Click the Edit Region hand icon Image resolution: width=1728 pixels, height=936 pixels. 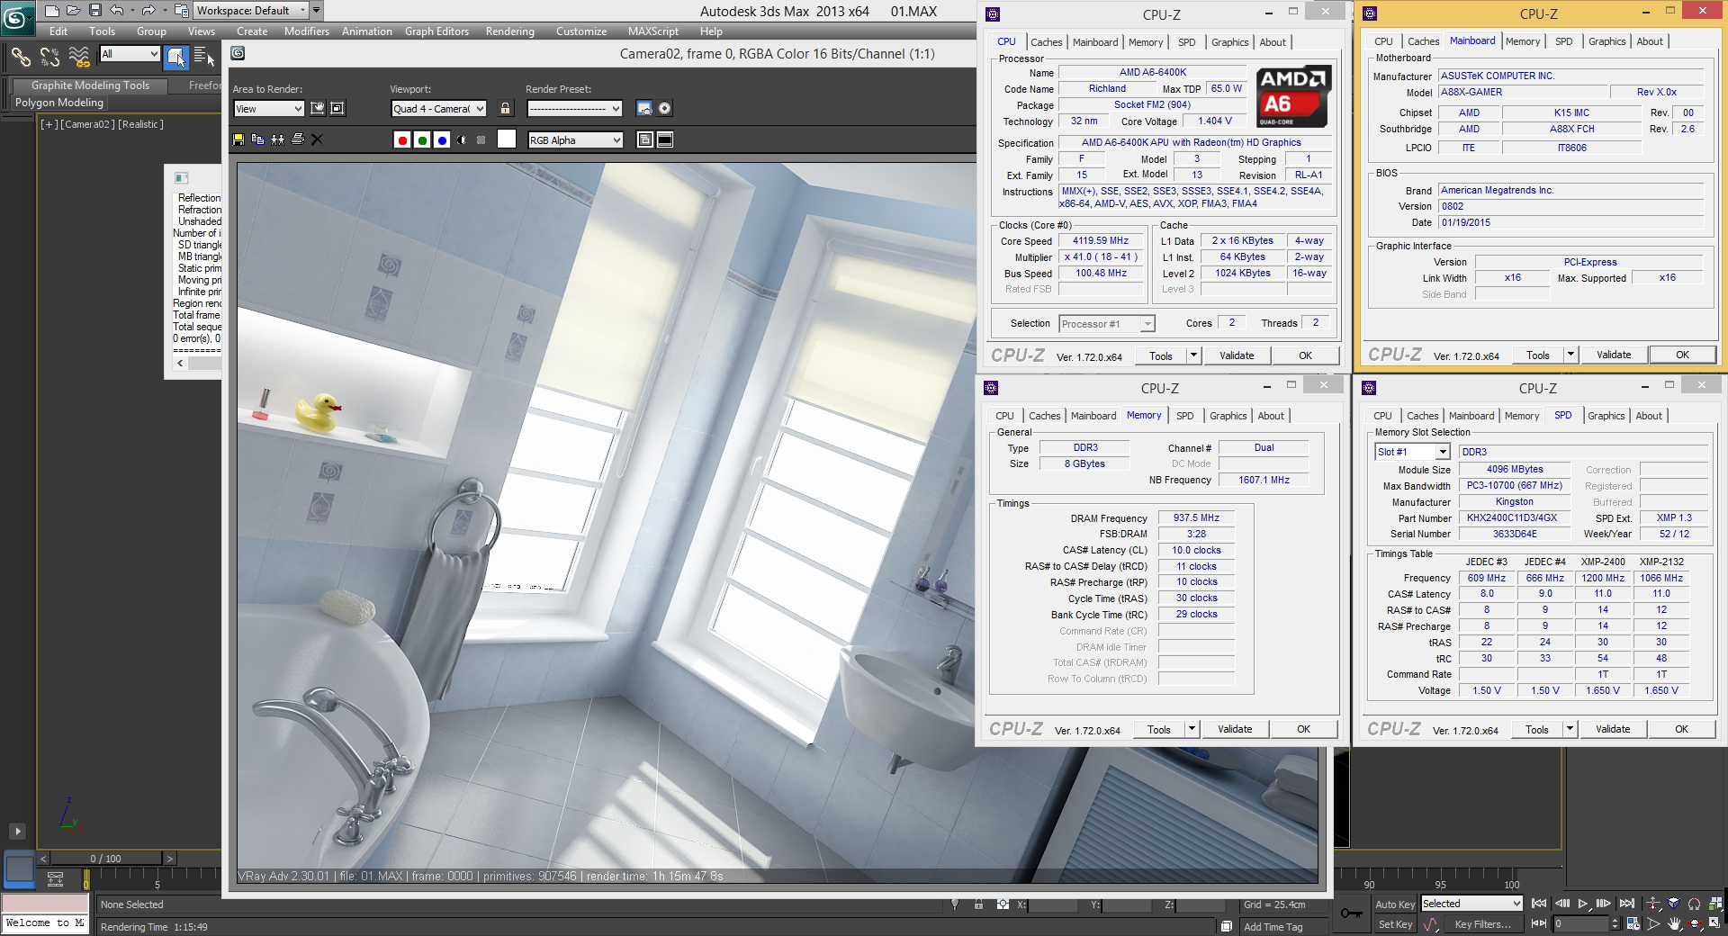click(318, 108)
